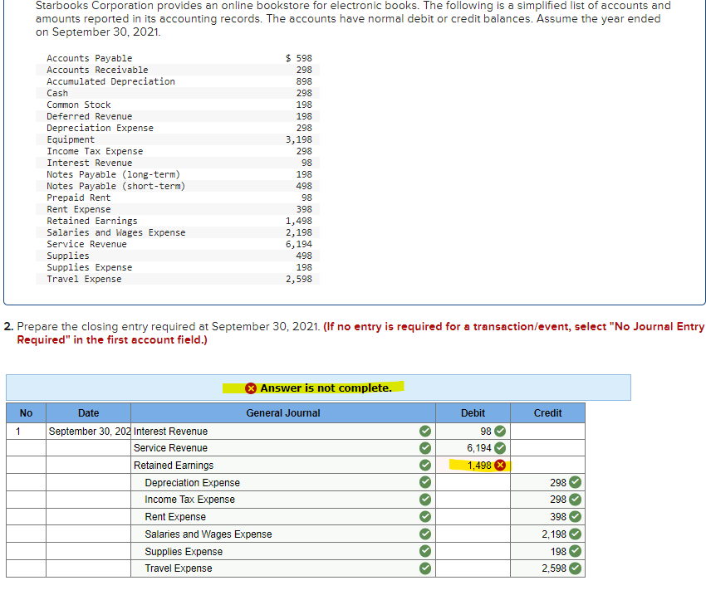
Task: Open the account selector for Travel Expense row
Action: coord(274,568)
